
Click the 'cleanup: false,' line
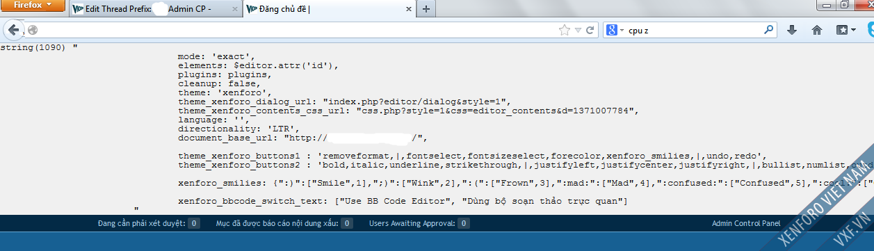click(220, 83)
